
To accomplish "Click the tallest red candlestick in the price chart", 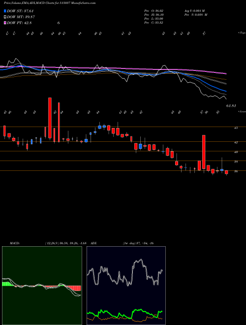I will pos(50,118).
